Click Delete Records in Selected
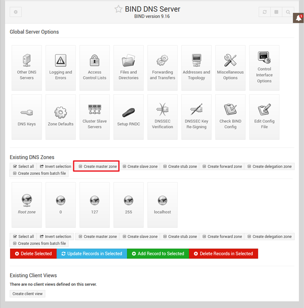 click(223, 253)
